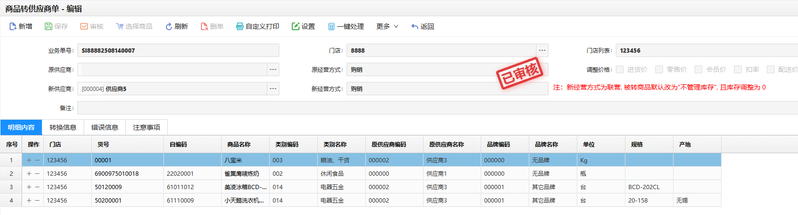Switch to the 注意事项 tab
The width and height of the screenshot is (798, 215).
pyautogui.click(x=147, y=127)
